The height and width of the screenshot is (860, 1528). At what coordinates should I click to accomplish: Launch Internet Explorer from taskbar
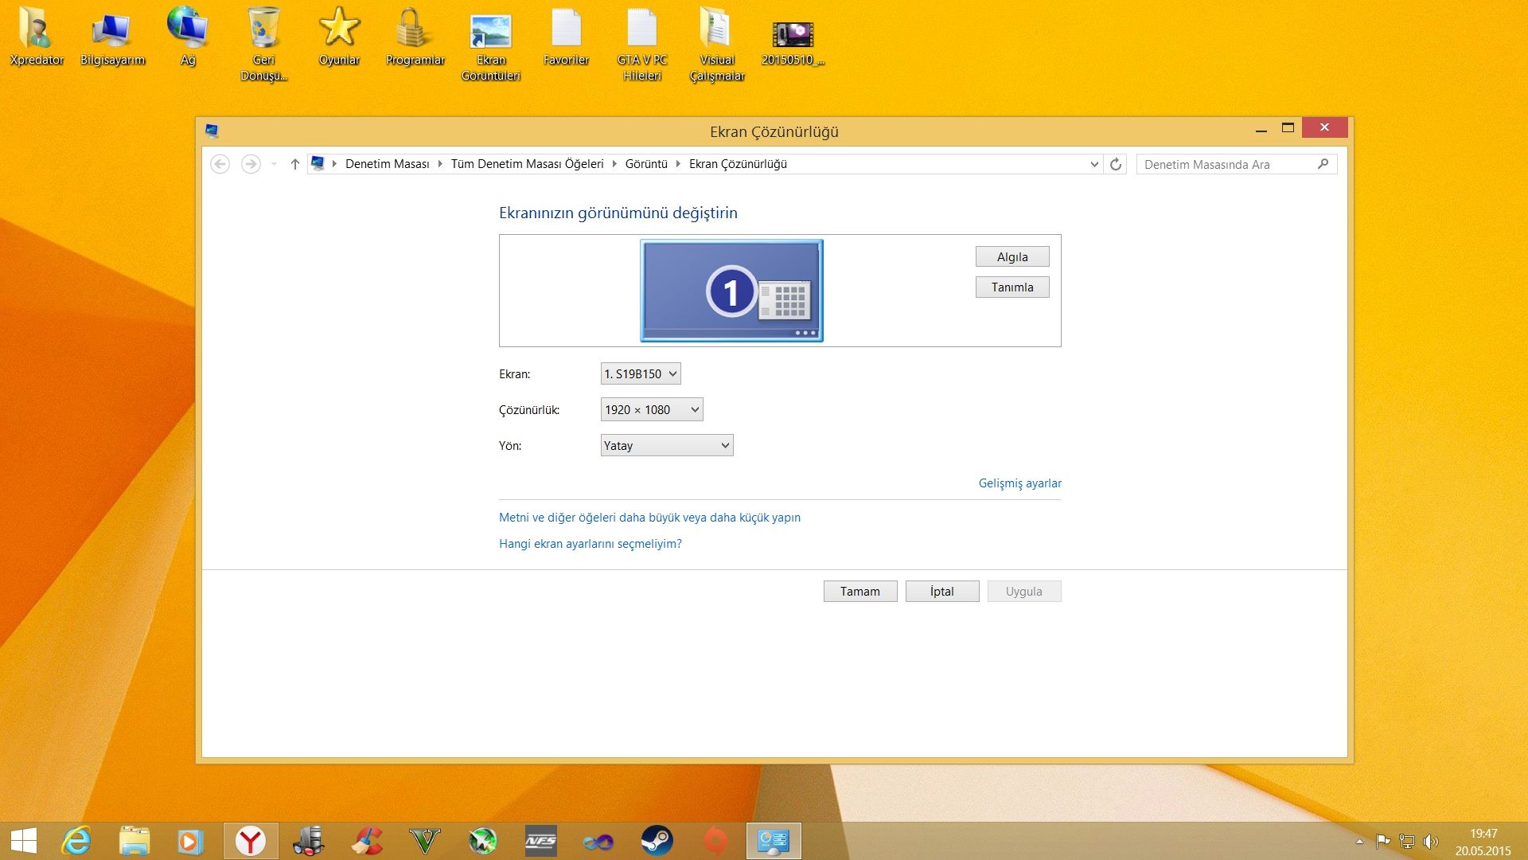[x=77, y=841]
